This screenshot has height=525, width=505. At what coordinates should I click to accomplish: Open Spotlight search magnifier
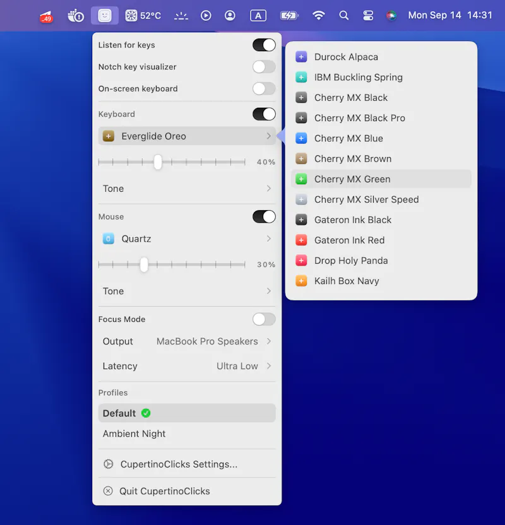343,15
